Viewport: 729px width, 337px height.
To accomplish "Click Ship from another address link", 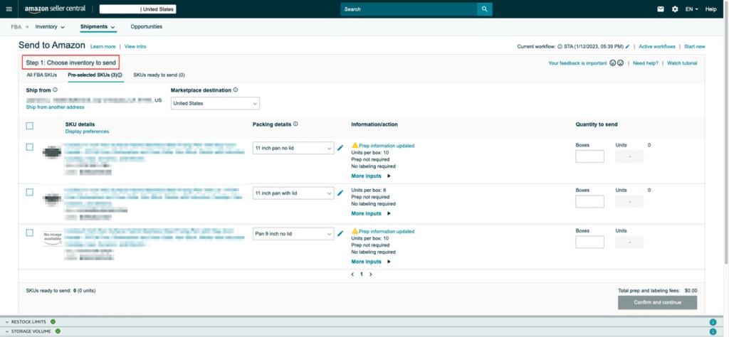I will [55, 107].
